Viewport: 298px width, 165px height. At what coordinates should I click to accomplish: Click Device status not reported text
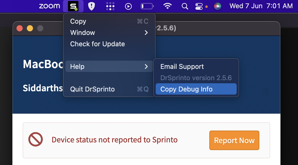click(x=115, y=140)
